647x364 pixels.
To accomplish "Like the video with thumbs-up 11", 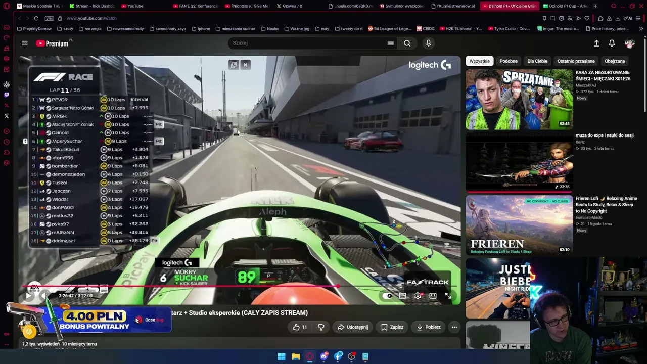I will pos(300,327).
